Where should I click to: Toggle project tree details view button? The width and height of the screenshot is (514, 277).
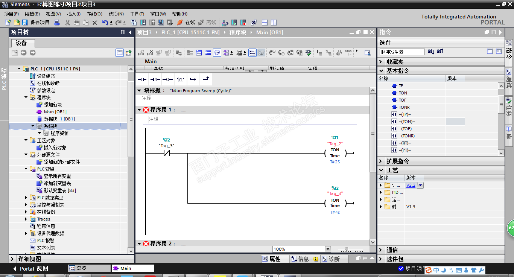(120, 52)
